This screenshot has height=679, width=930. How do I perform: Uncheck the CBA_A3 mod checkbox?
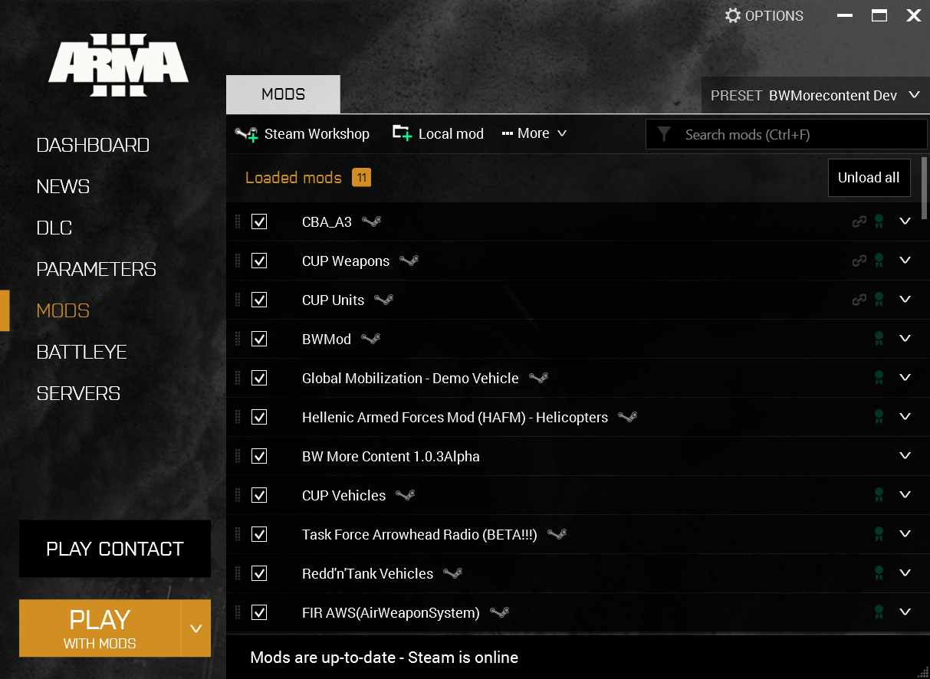[259, 221]
